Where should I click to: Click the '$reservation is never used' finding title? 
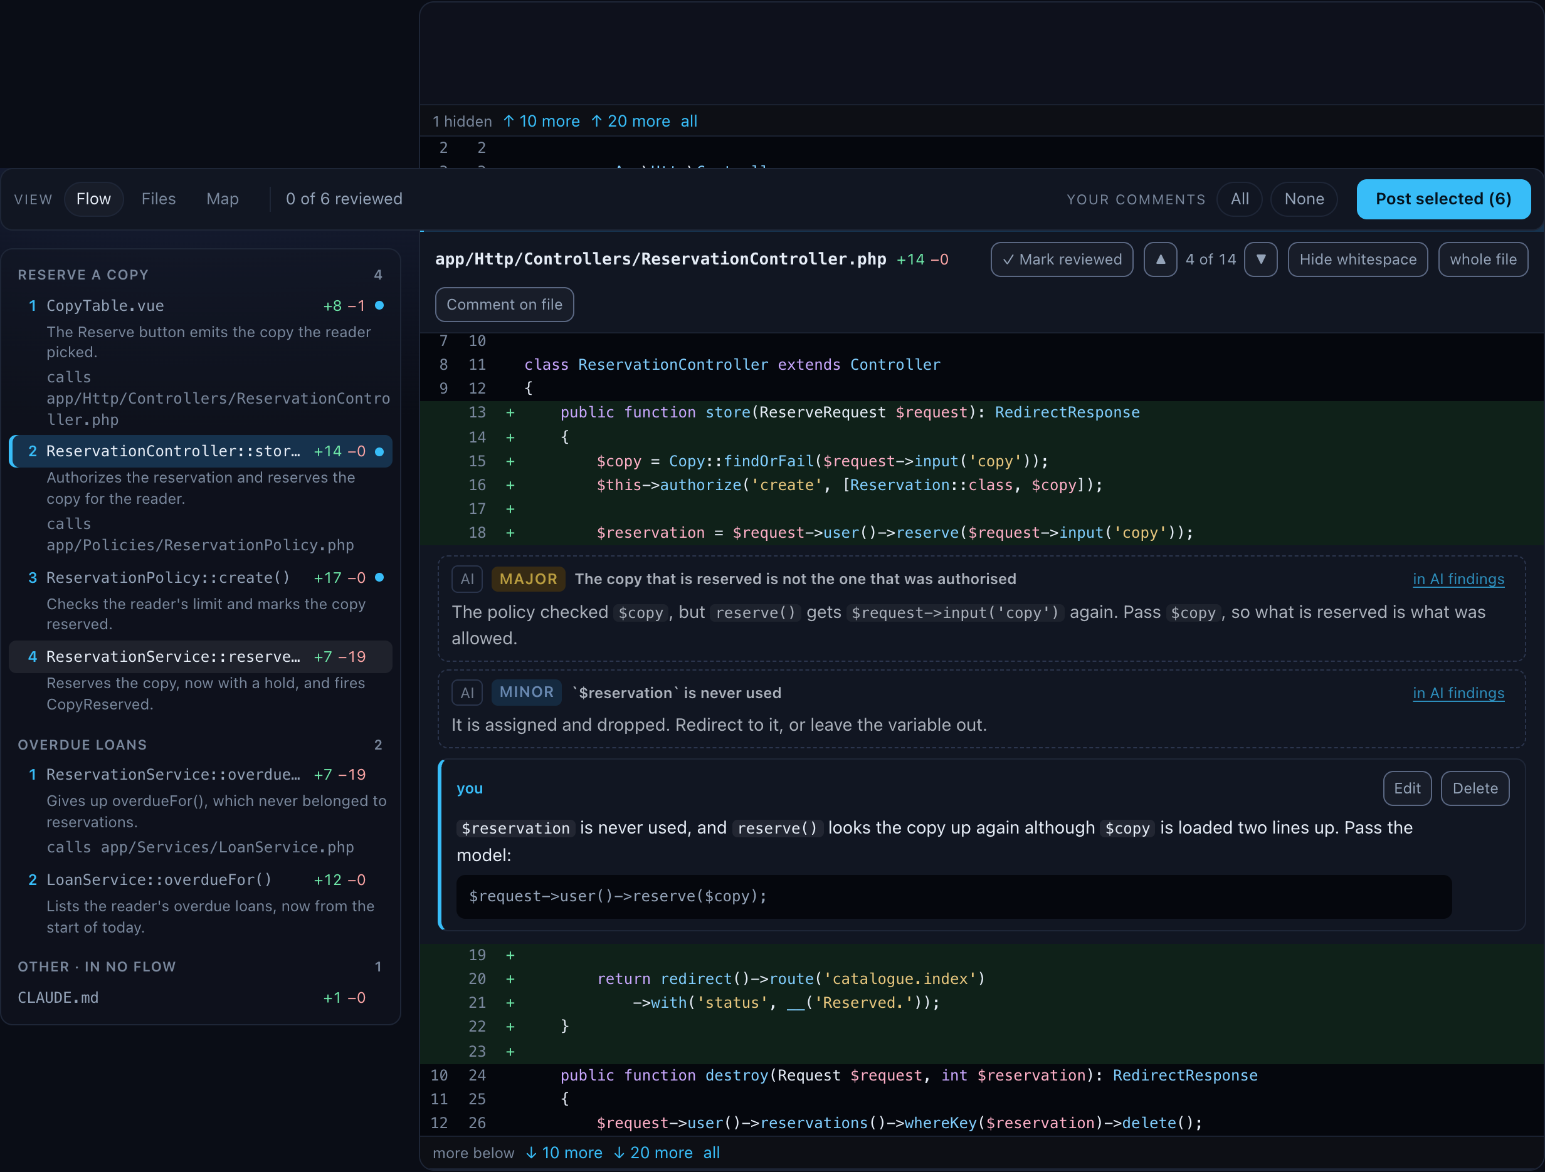pyautogui.click(x=676, y=693)
